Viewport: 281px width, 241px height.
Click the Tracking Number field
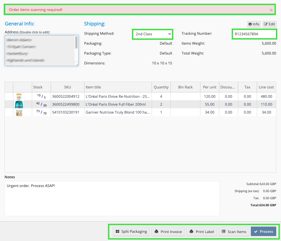254,34
